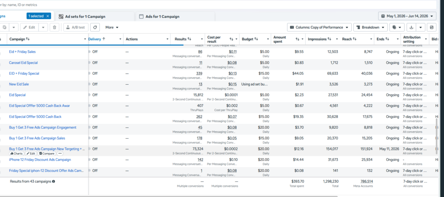Open the export options dropdown arrow
Image resolution: width=444 pixels, height=197 pixels.
pos(421,27)
